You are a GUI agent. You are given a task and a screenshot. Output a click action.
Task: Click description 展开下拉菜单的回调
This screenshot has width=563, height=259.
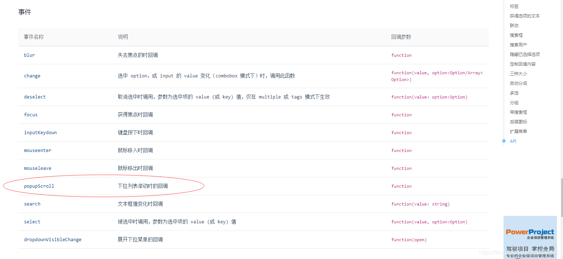(x=140, y=240)
